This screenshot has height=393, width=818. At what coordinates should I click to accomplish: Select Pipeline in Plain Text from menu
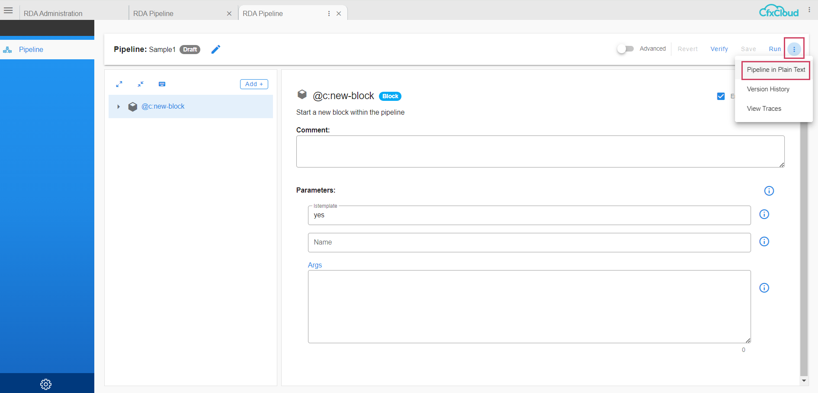click(x=775, y=70)
